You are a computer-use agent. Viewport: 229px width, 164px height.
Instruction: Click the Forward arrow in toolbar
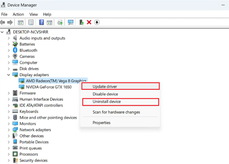coord(10,22)
